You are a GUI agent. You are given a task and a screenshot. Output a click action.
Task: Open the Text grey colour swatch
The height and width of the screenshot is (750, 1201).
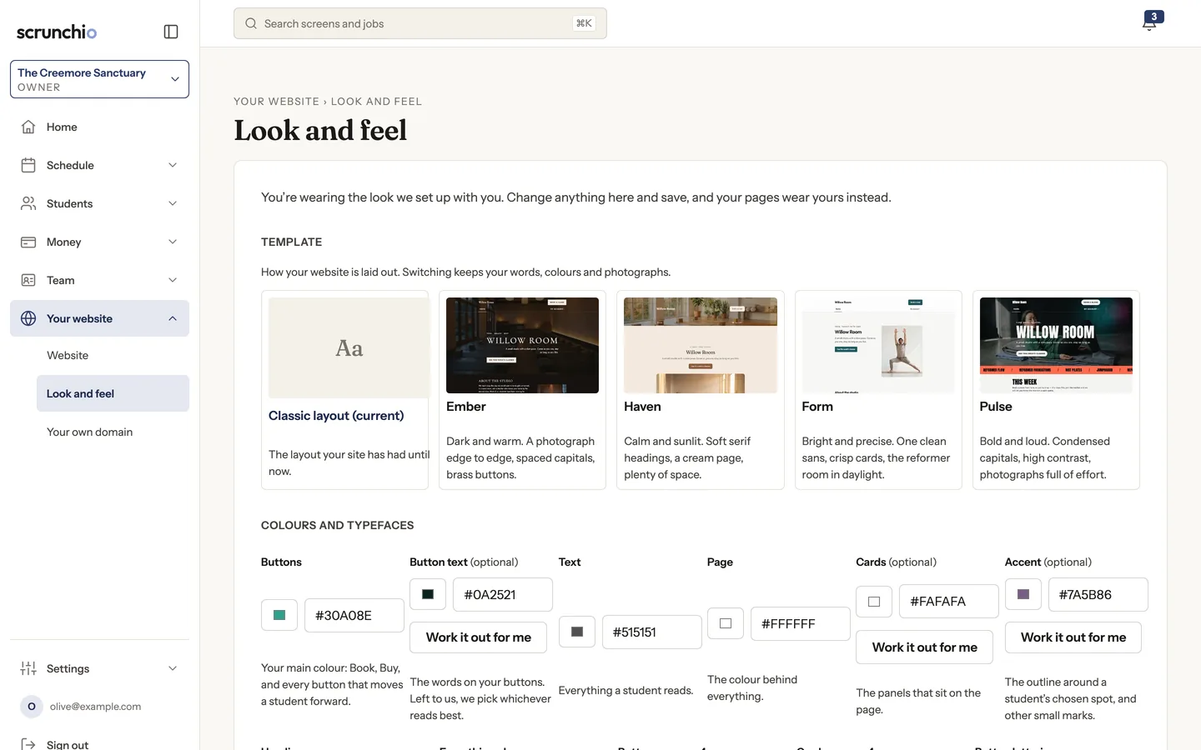click(576, 632)
